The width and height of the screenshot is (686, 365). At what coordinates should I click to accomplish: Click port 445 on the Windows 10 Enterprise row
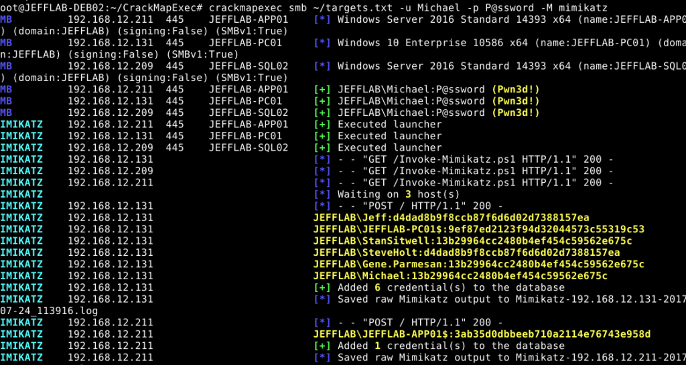click(x=175, y=43)
